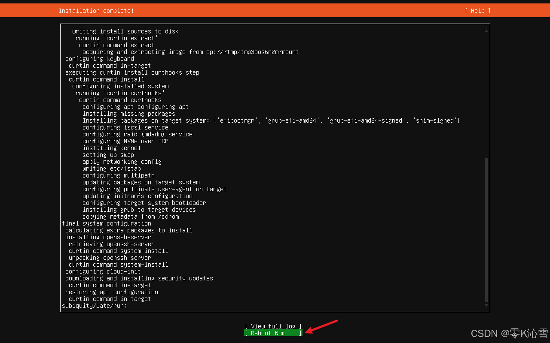Click the 'configuring installed system' line
The height and width of the screenshot is (343, 550).
tap(120, 86)
